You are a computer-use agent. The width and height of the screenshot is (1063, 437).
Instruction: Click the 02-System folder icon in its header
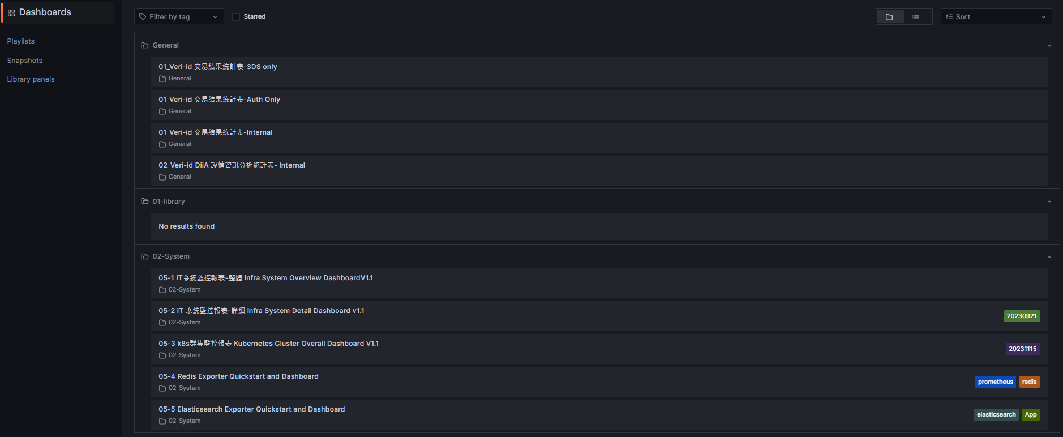click(145, 256)
